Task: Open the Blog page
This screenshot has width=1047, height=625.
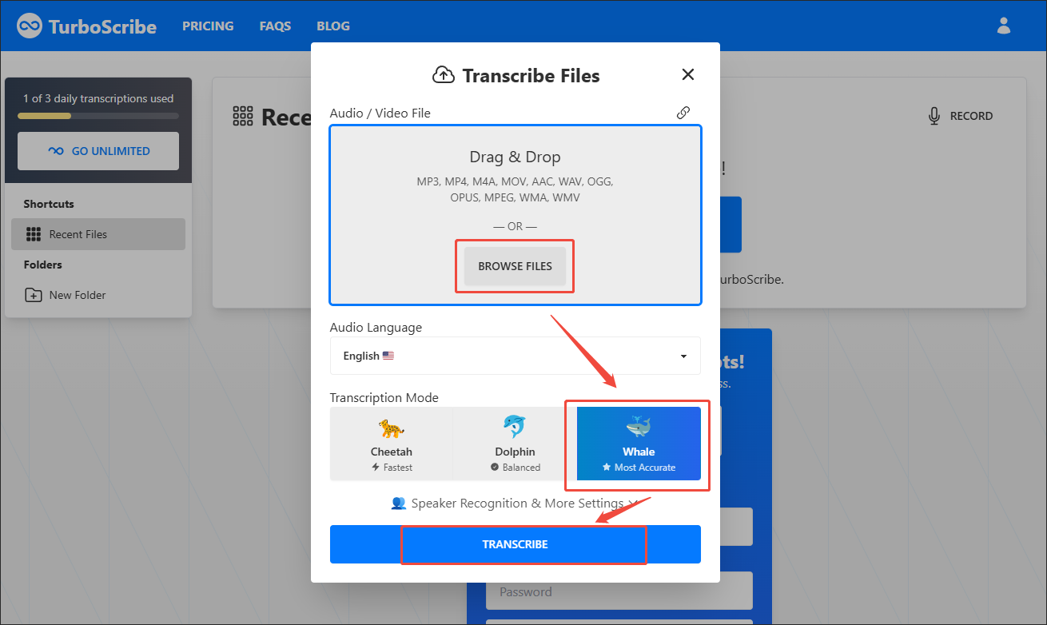Action: [333, 26]
